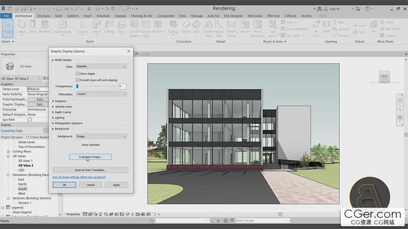408x229 pixels.
Task: Toggle Smooth lines with anti-aliasing
Action: pos(77,80)
